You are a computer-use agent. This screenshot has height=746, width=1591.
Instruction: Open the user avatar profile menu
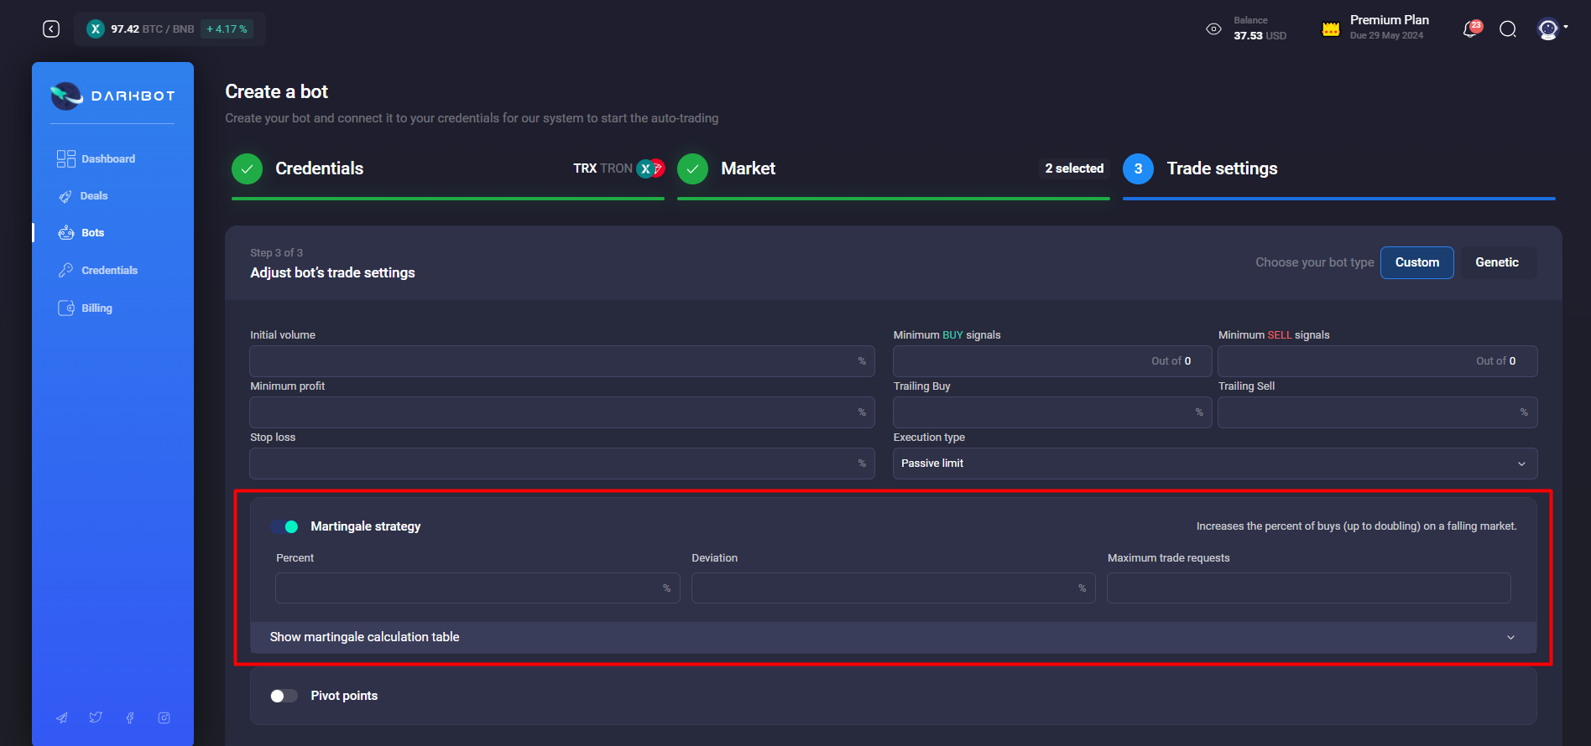tap(1548, 29)
